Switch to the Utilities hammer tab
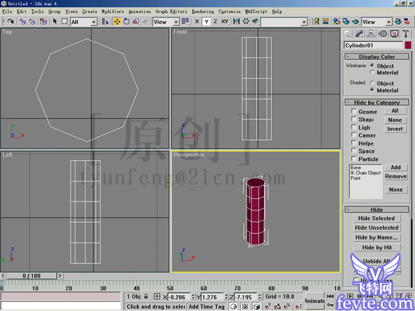 (406, 34)
